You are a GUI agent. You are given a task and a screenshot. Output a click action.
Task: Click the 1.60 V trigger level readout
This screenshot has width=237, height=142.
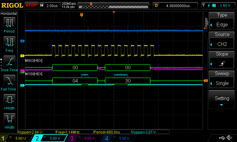(225, 6)
